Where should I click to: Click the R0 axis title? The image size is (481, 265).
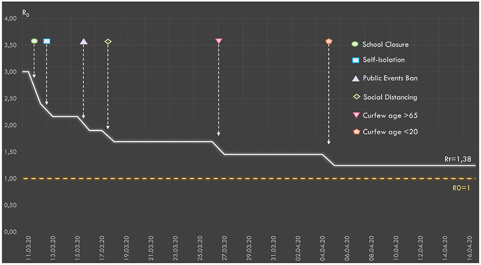(25, 14)
